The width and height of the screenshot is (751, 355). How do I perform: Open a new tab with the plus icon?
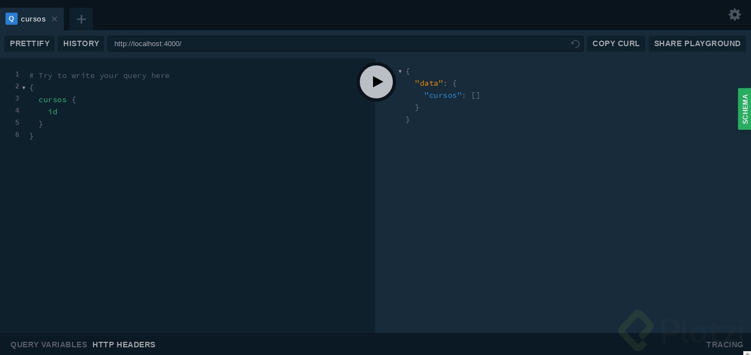(x=81, y=19)
